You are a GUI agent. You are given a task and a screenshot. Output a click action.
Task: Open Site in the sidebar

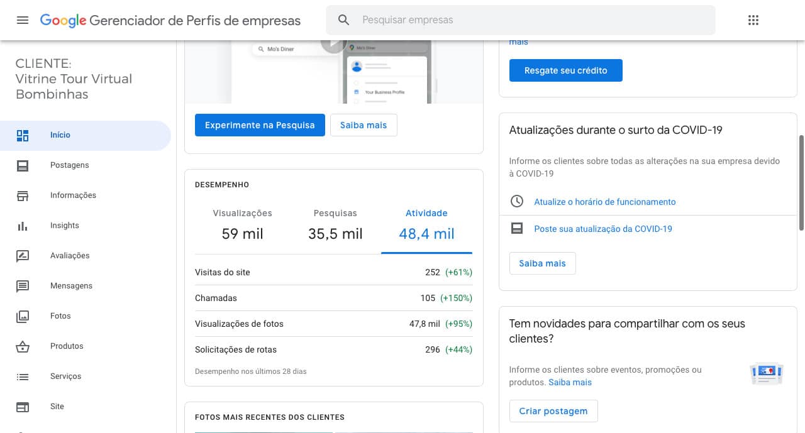[x=86, y=407]
